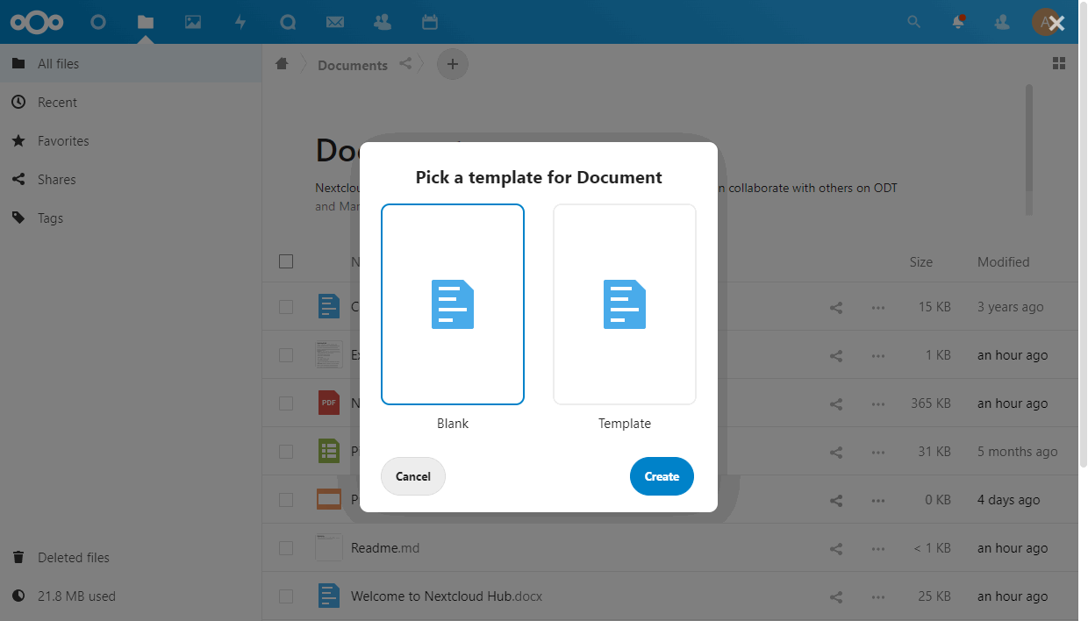Image resolution: width=1088 pixels, height=621 pixels.
Task: Open the Mail envelope icon
Action: point(334,22)
